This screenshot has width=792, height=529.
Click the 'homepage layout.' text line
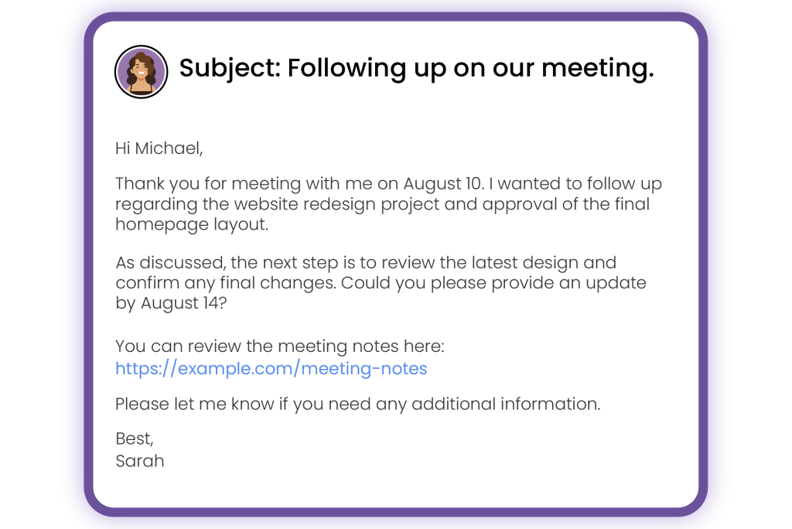coord(192,224)
